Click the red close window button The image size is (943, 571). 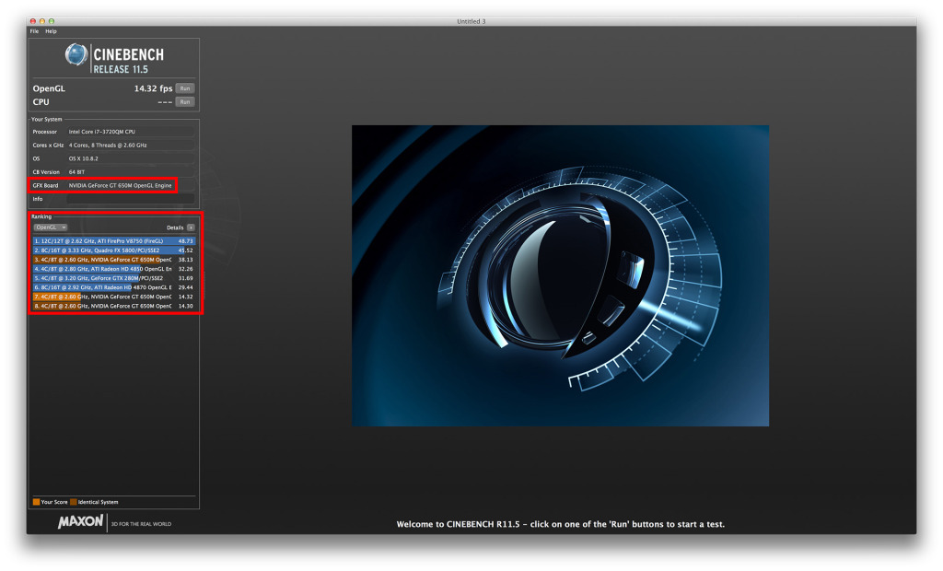33,21
